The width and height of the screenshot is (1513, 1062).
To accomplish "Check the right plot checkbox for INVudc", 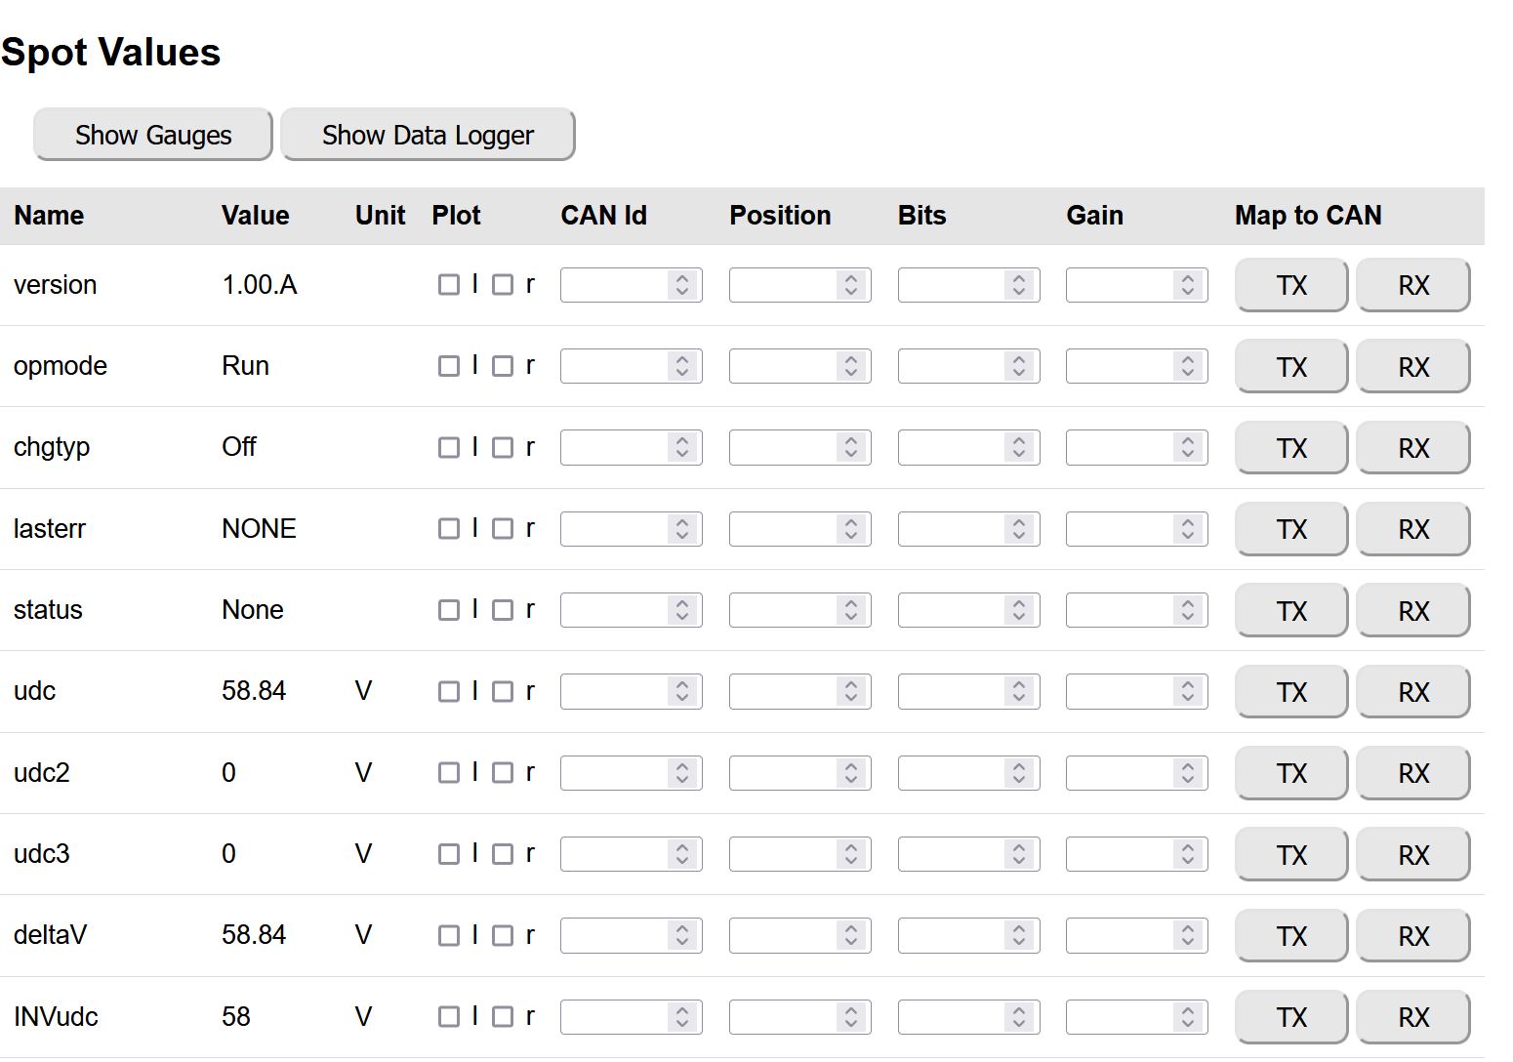I will point(503,1017).
